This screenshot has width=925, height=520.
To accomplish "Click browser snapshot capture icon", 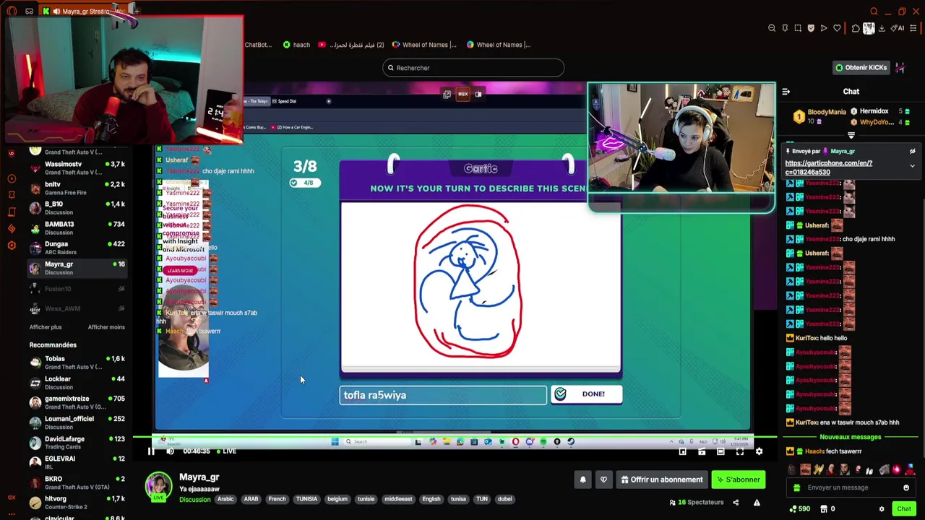I will coord(798,28).
